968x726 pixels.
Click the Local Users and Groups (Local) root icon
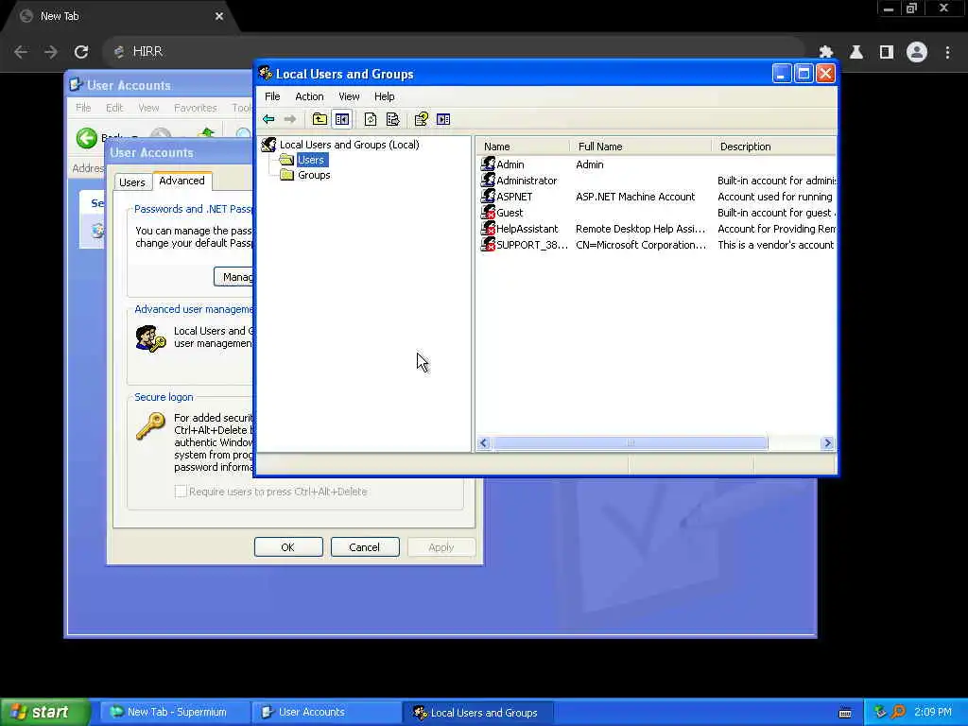tap(268, 145)
